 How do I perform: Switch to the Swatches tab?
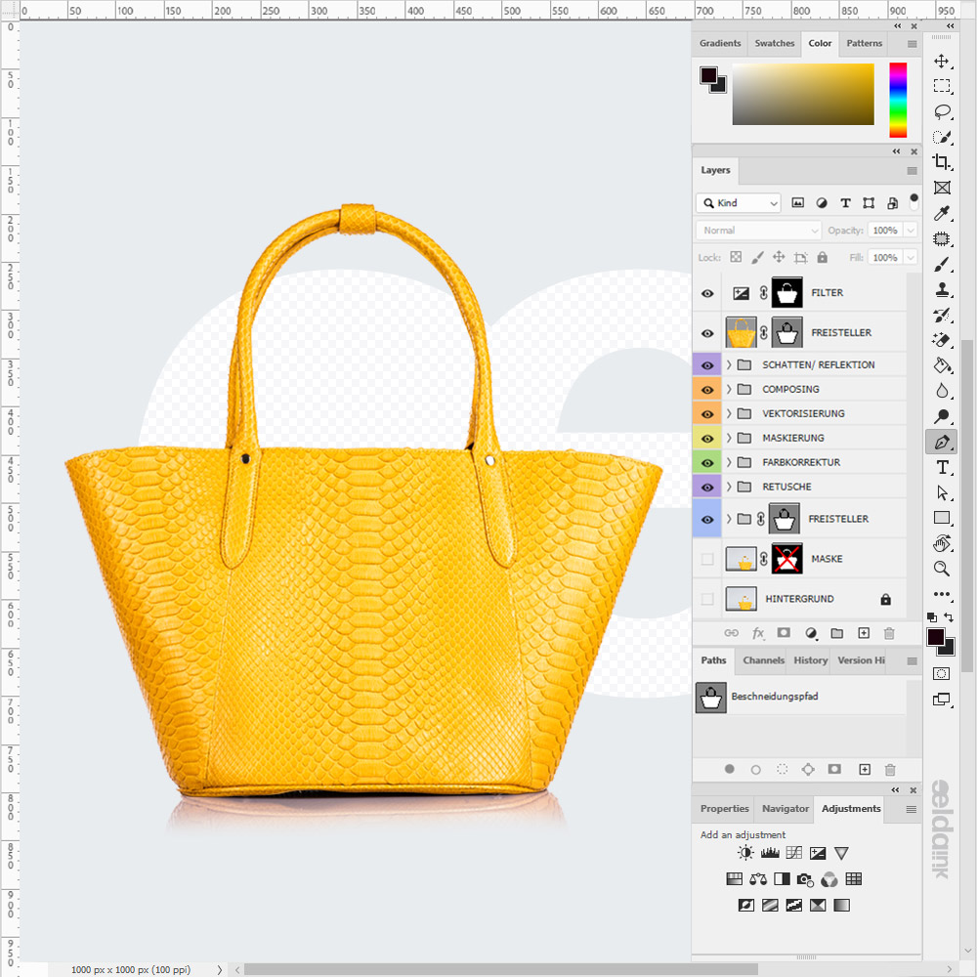click(x=775, y=43)
